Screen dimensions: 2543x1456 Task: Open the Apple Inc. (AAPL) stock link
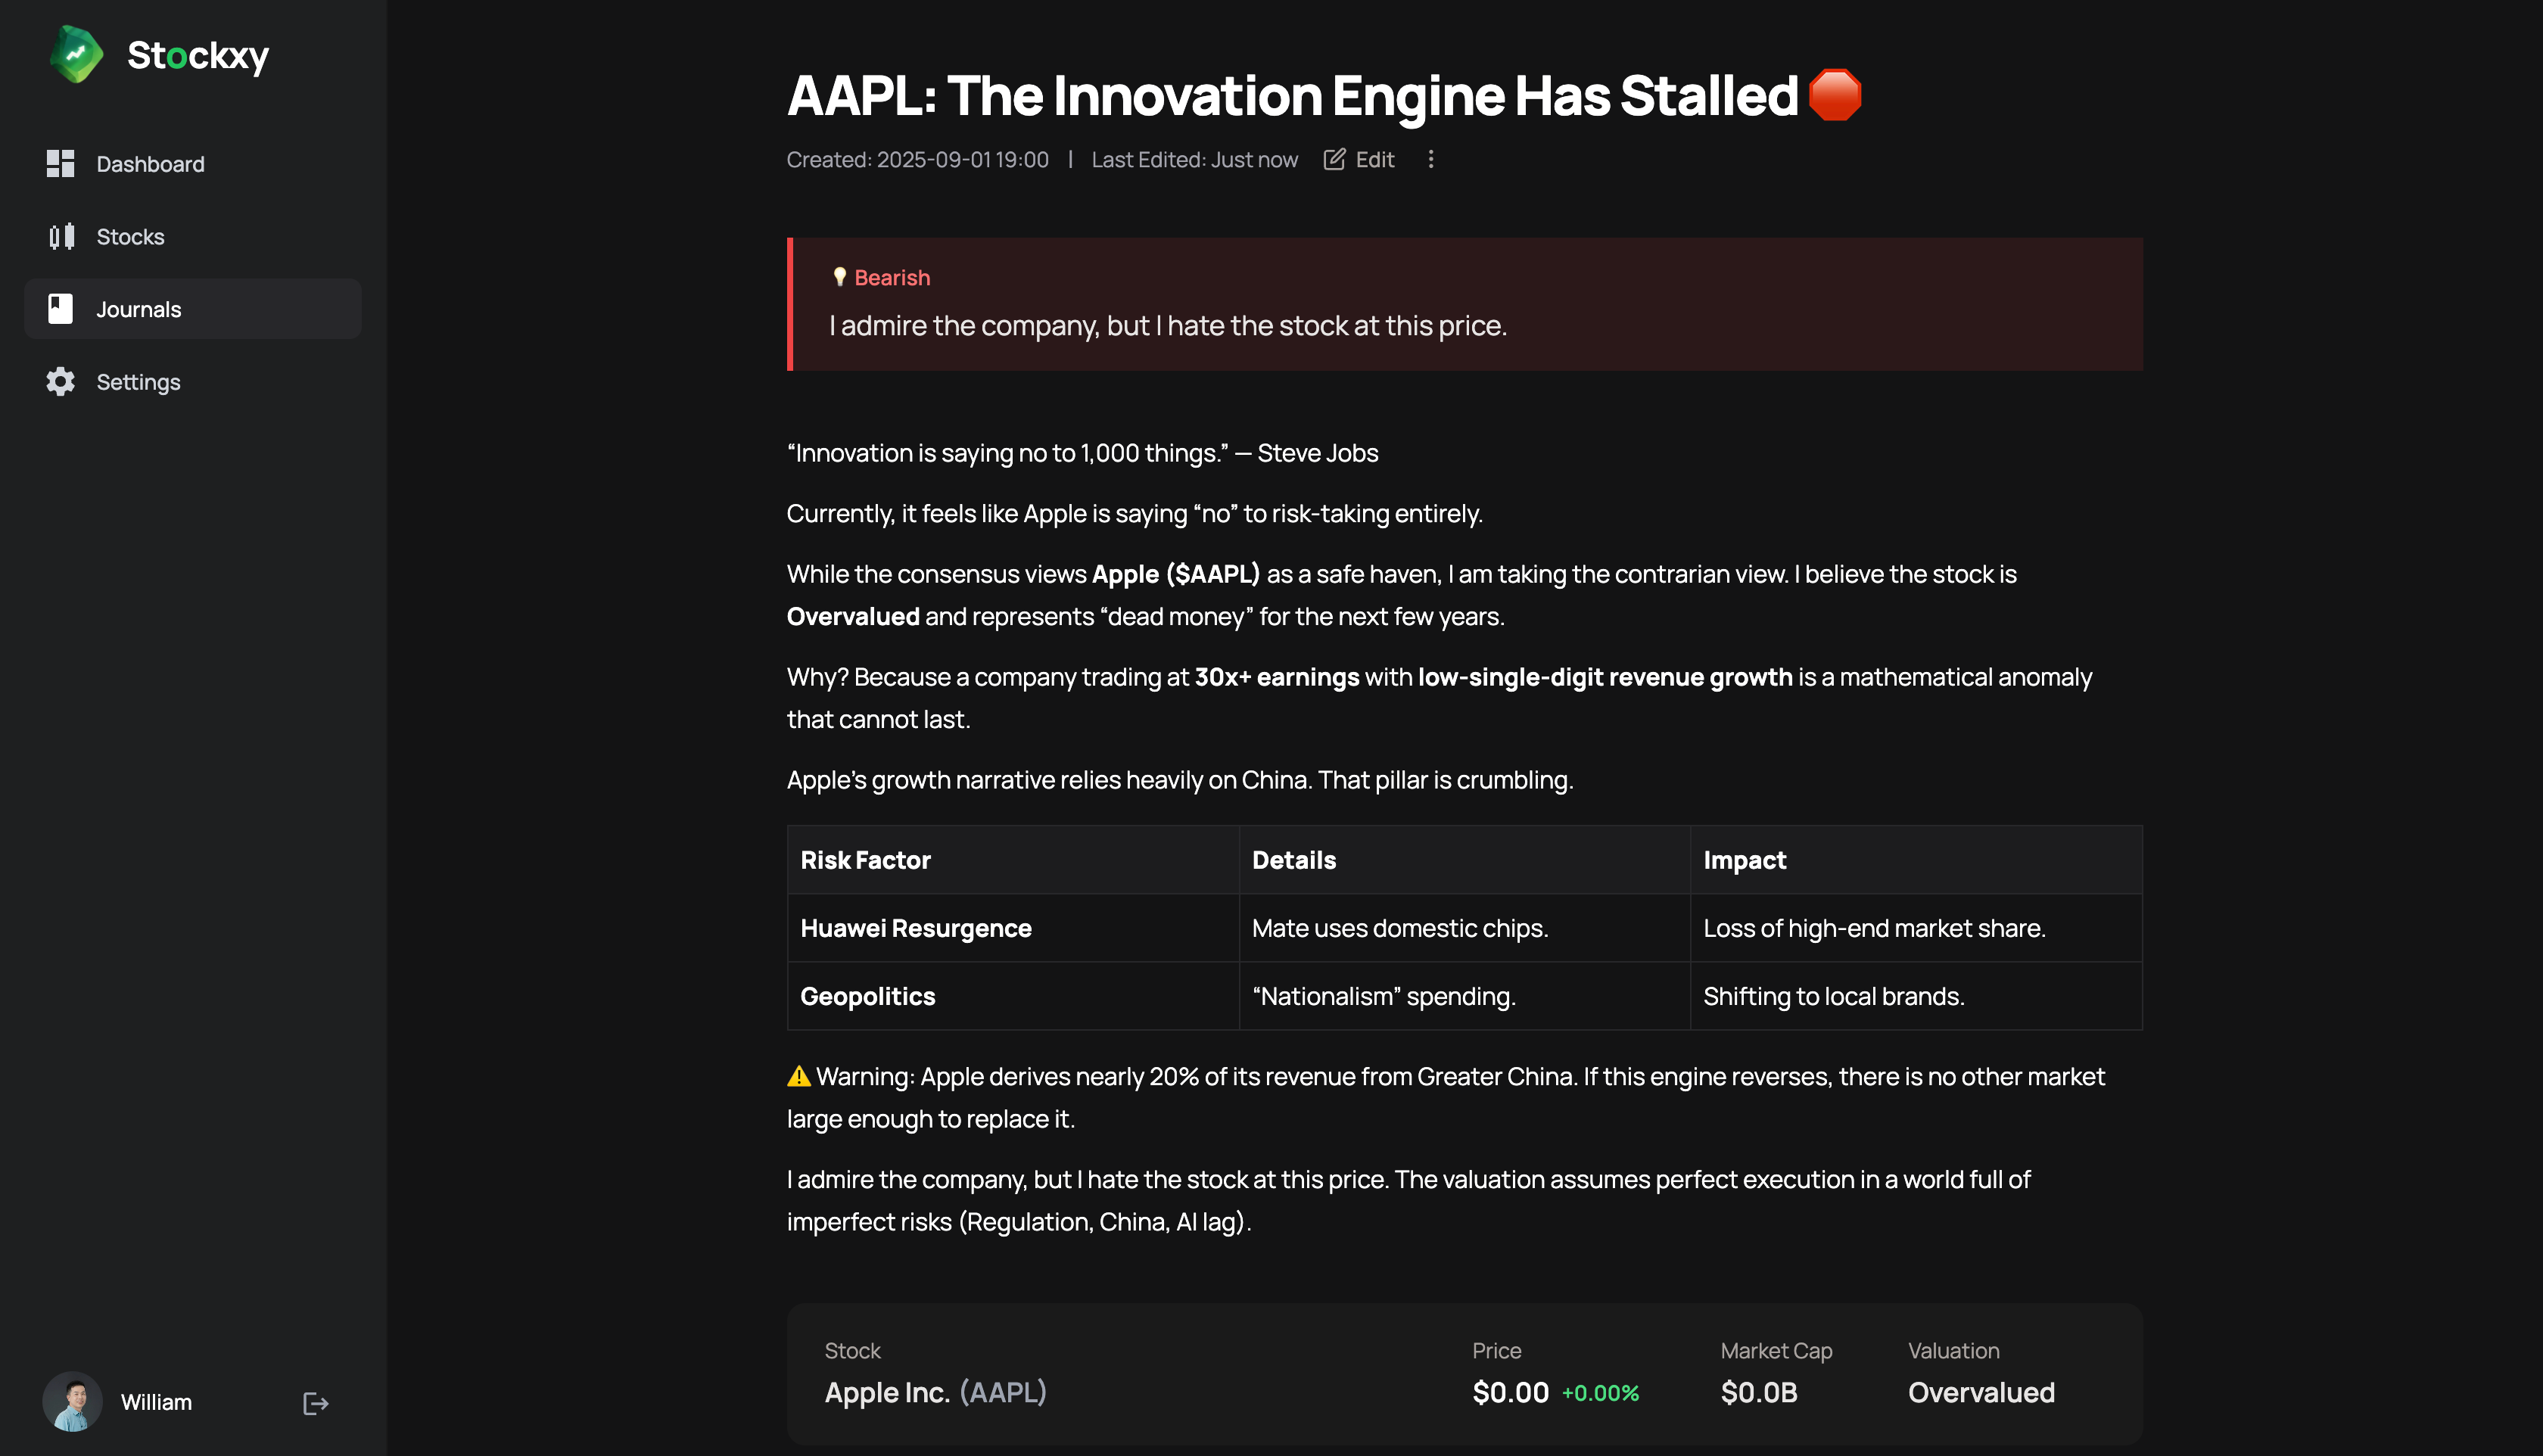pyautogui.click(x=935, y=1392)
